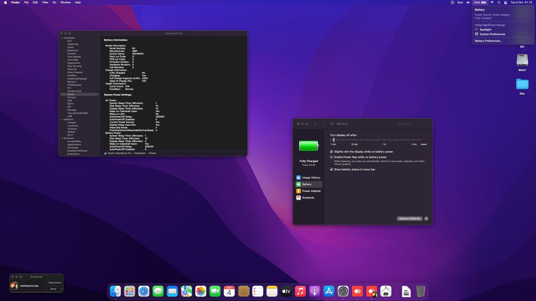Open Contacts app in the Dock
The image size is (536, 301).
click(x=243, y=291)
